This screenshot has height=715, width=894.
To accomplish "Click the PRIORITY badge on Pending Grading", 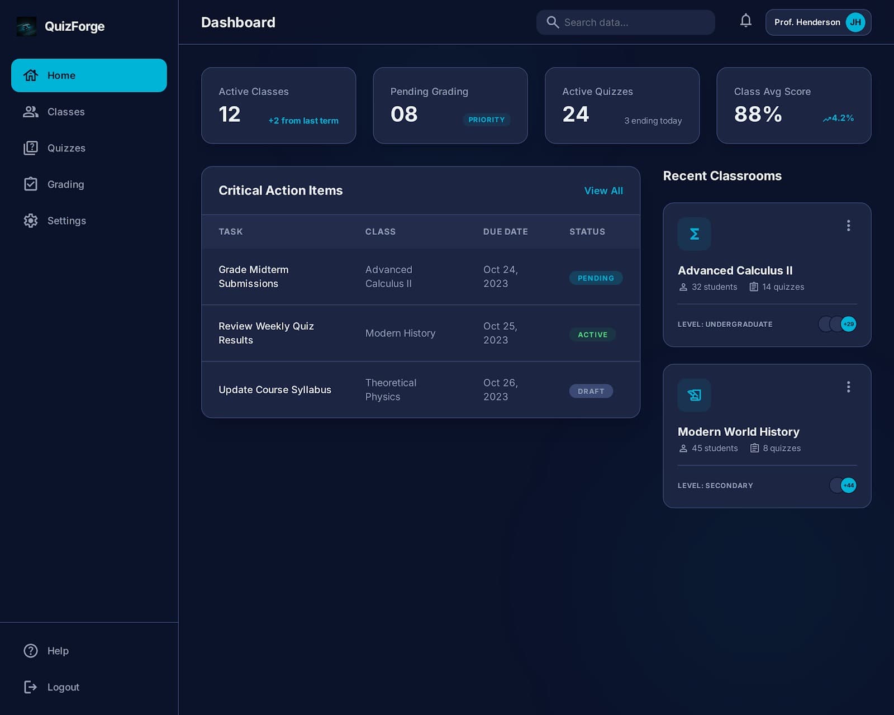I will click(487, 120).
